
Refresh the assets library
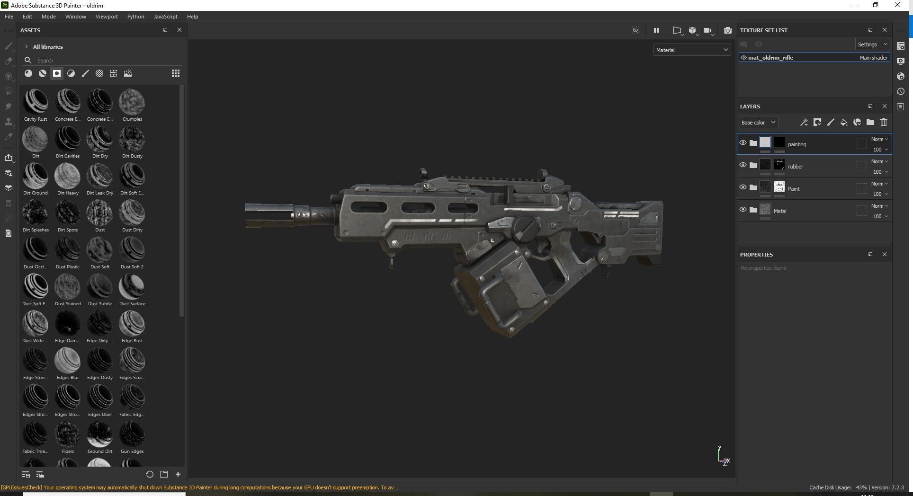(150, 474)
